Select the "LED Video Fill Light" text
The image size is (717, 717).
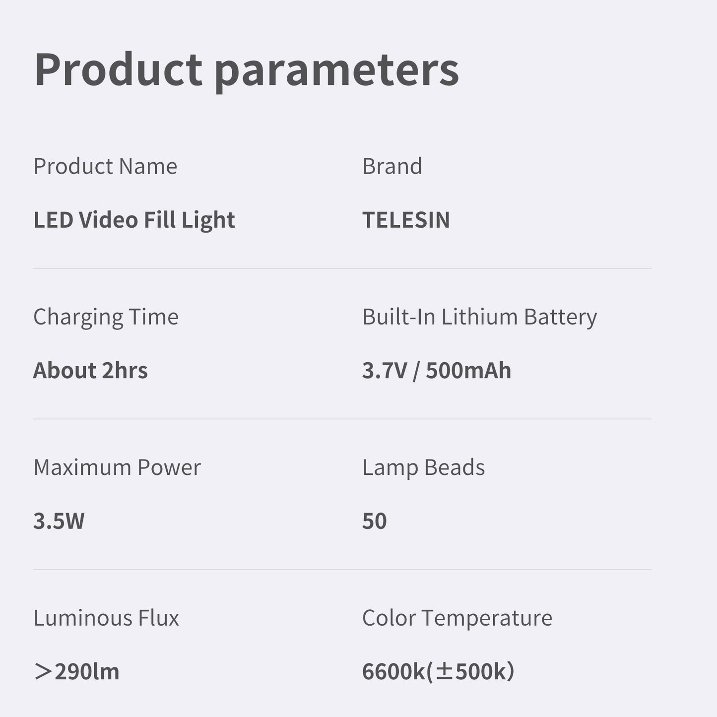tap(134, 220)
